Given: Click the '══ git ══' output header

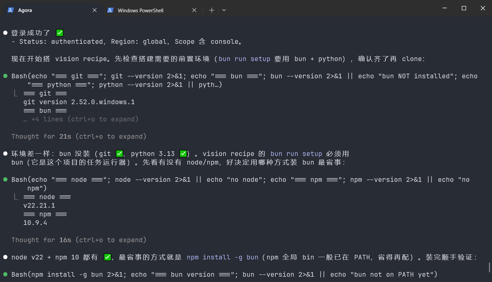Looking at the screenshot, I should (x=45, y=93).
